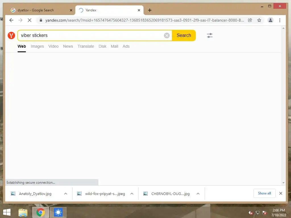
Task: Expand options for wild-fox-pripyat download
Action: (132, 194)
